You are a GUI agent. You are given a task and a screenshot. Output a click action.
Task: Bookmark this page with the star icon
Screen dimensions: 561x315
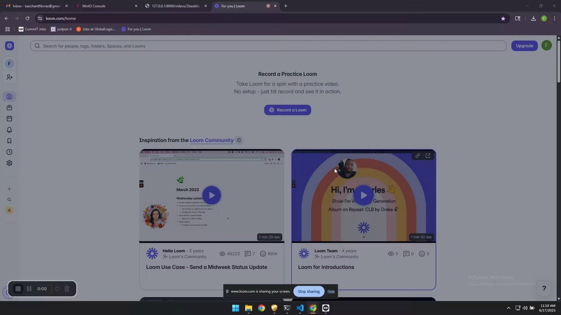click(503, 18)
